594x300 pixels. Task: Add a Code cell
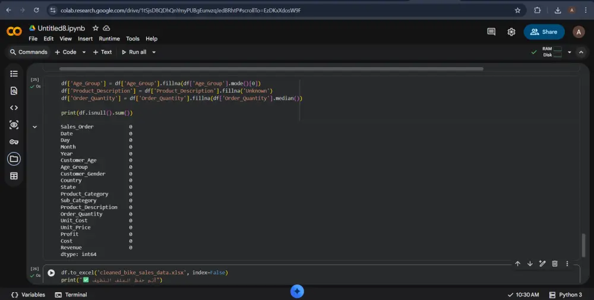coord(66,52)
